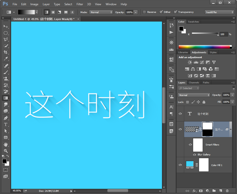Select the Crop tool

[6, 52]
